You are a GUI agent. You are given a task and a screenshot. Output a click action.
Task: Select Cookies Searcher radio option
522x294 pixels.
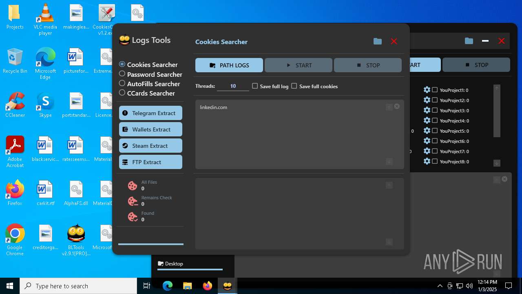tap(122, 65)
